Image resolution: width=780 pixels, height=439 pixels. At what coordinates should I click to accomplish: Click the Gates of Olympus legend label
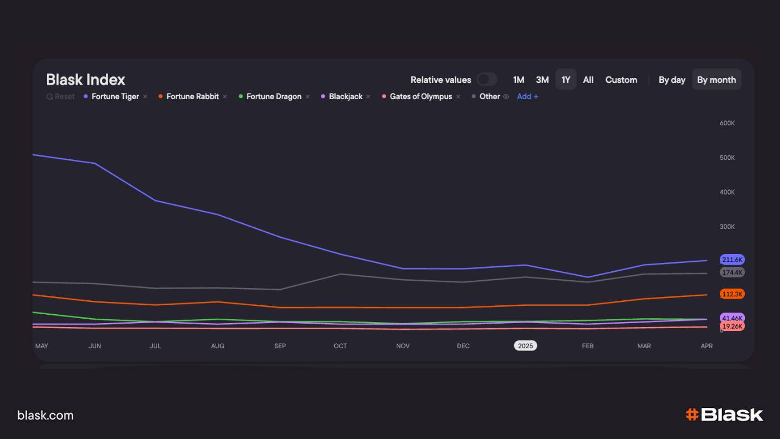pyautogui.click(x=421, y=96)
